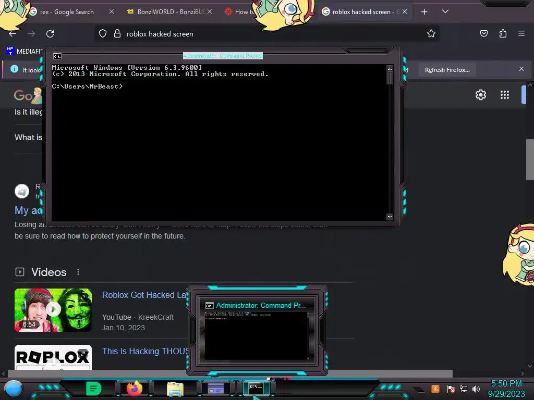Screen dimensions: 534x400
Task: Open Videos section more options menu
Action: 78,272
